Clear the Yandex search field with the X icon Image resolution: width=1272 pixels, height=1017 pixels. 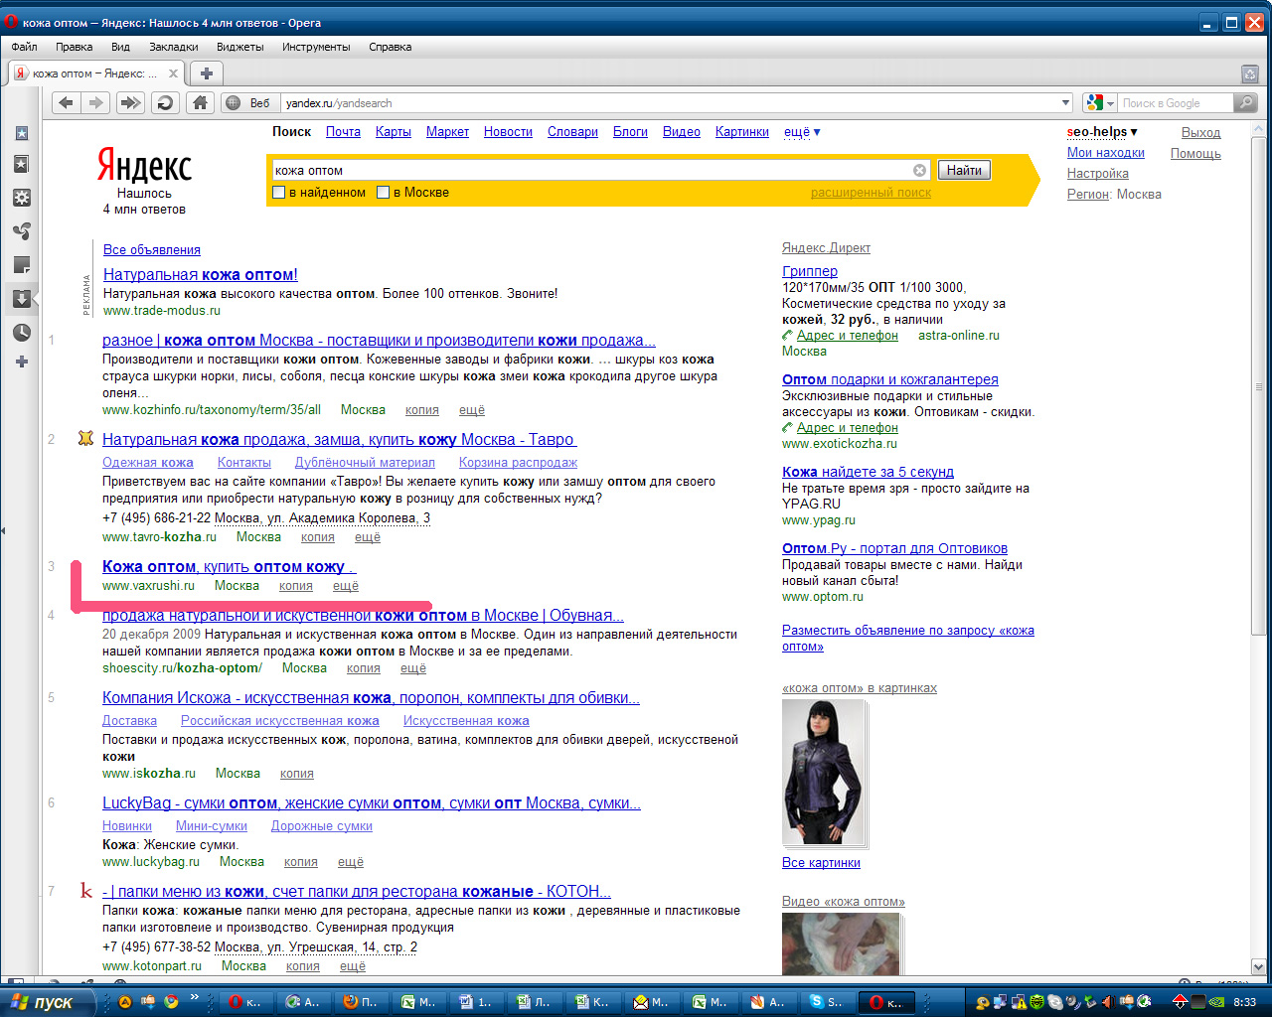[x=919, y=170]
